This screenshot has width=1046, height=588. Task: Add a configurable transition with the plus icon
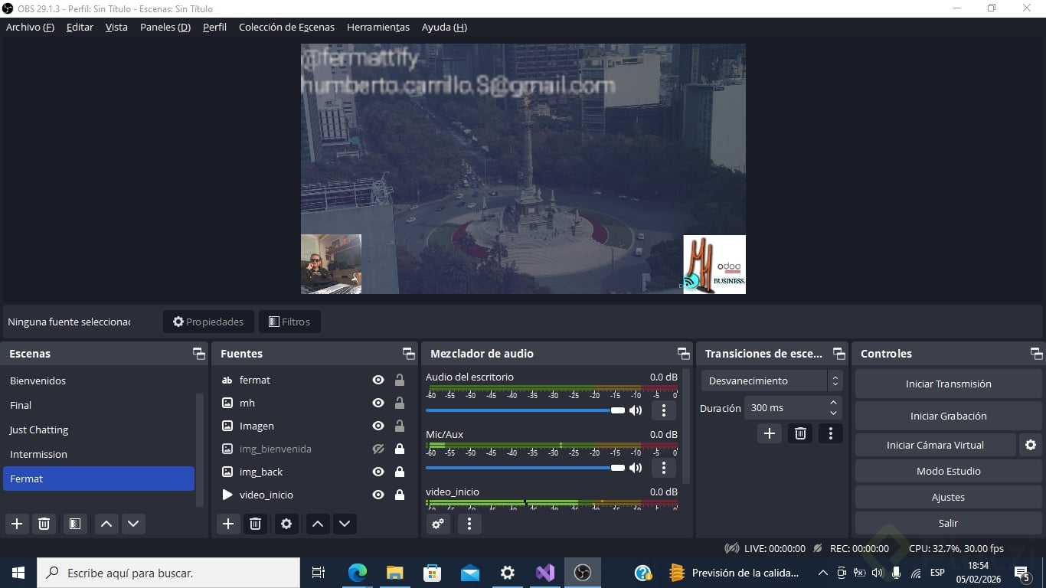tap(770, 433)
